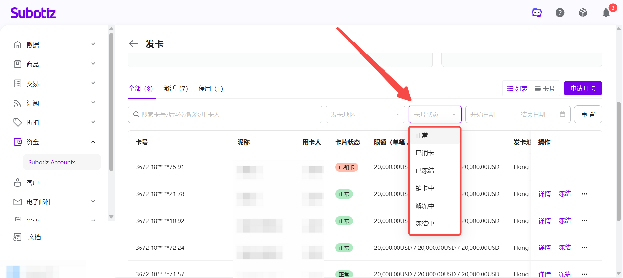Open the 发卡地区 dropdown
The image size is (623, 278).
(365, 114)
